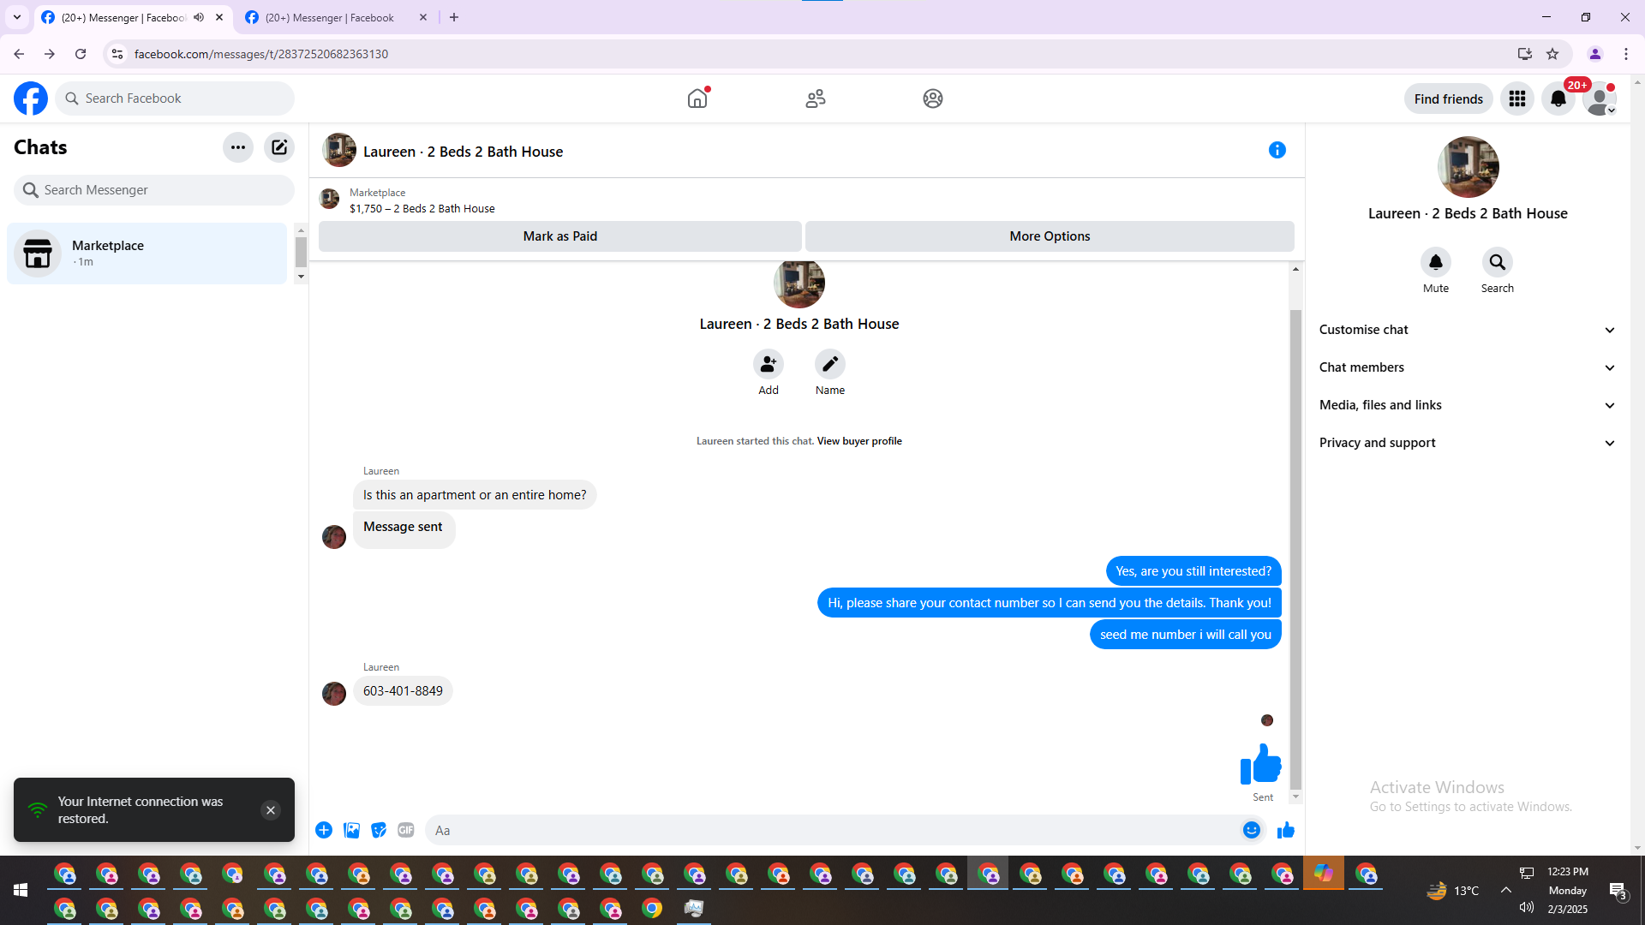Open the notifications bell

pyautogui.click(x=1558, y=98)
